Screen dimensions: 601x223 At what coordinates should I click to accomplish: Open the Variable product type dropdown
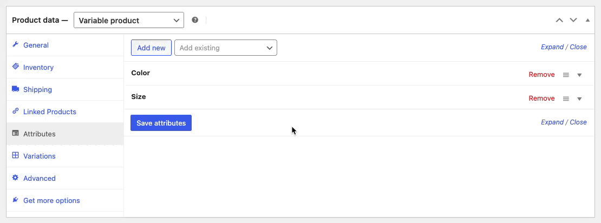tap(129, 21)
